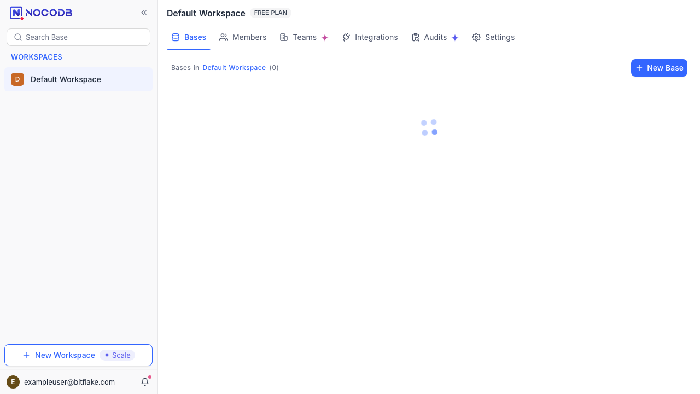Screen dimensions: 700x394
Task: Focus the Search Base field
Action: tap(78, 37)
